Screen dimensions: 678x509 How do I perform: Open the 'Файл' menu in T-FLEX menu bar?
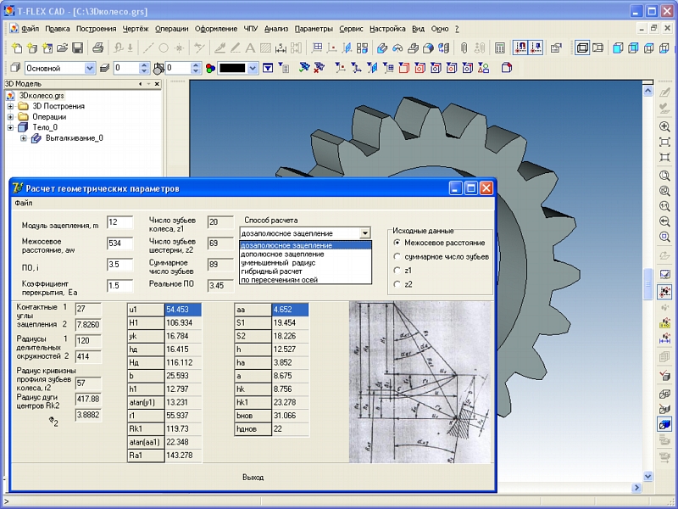tap(31, 29)
